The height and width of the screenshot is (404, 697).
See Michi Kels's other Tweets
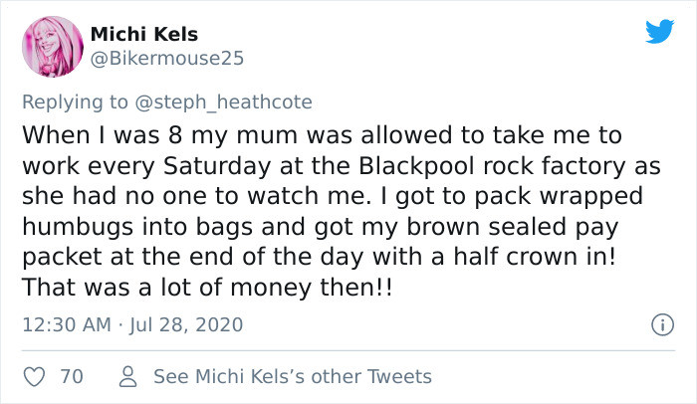[x=293, y=376]
